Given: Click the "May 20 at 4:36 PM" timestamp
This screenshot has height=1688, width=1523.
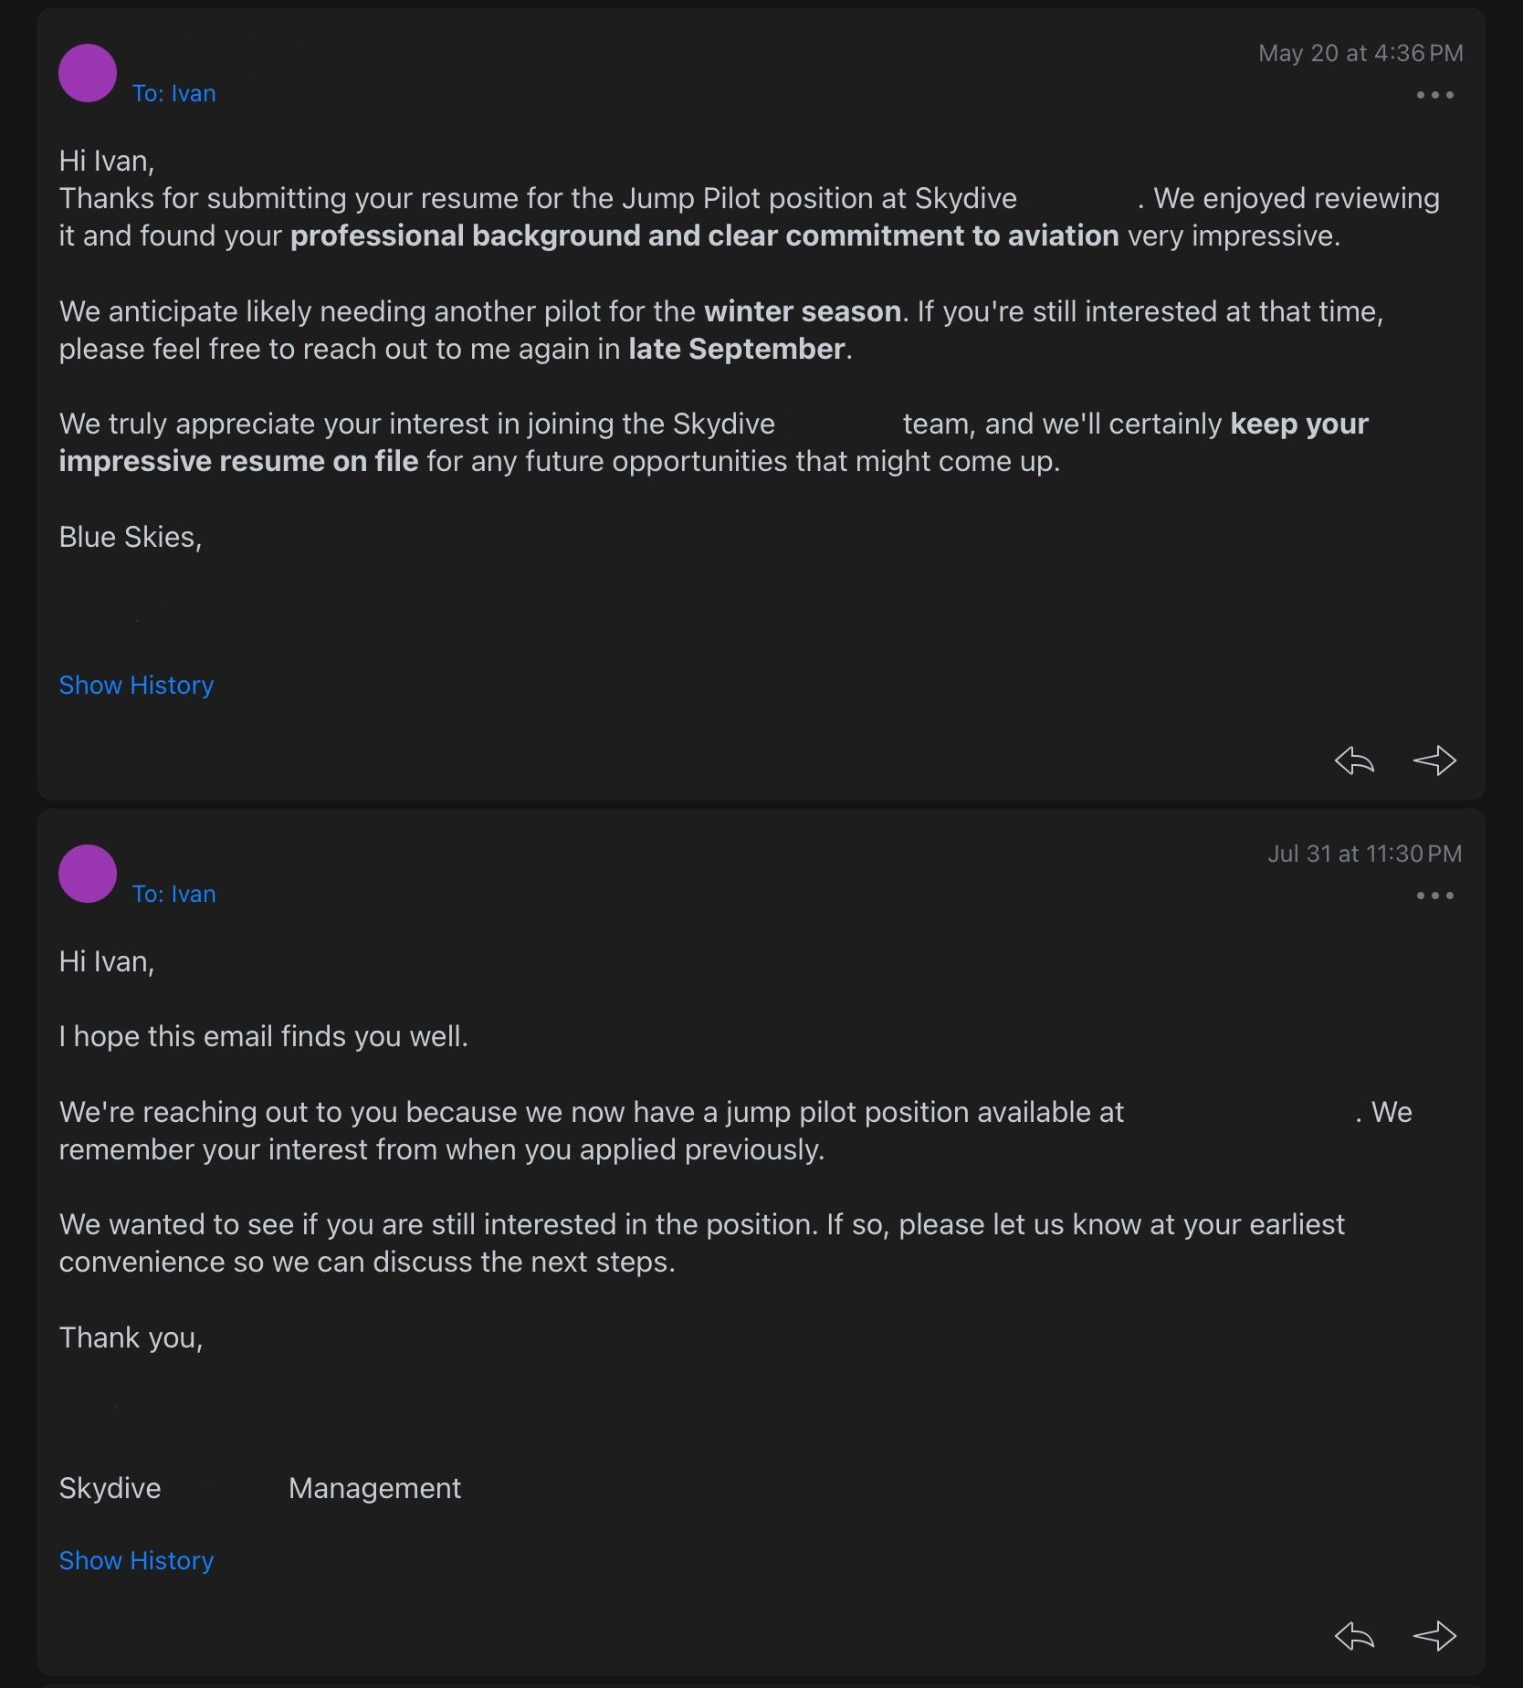Looking at the screenshot, I should (1360, 53).
